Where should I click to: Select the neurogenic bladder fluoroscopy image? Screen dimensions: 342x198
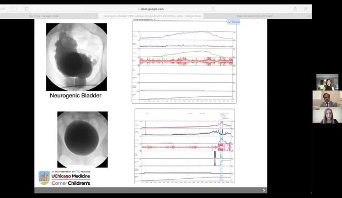76,57
